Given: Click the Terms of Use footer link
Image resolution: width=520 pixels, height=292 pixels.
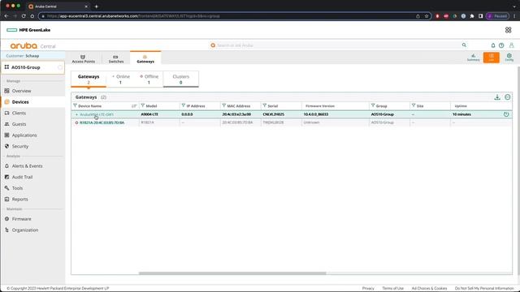Looking at the screenshot, I should coord(392,289).
